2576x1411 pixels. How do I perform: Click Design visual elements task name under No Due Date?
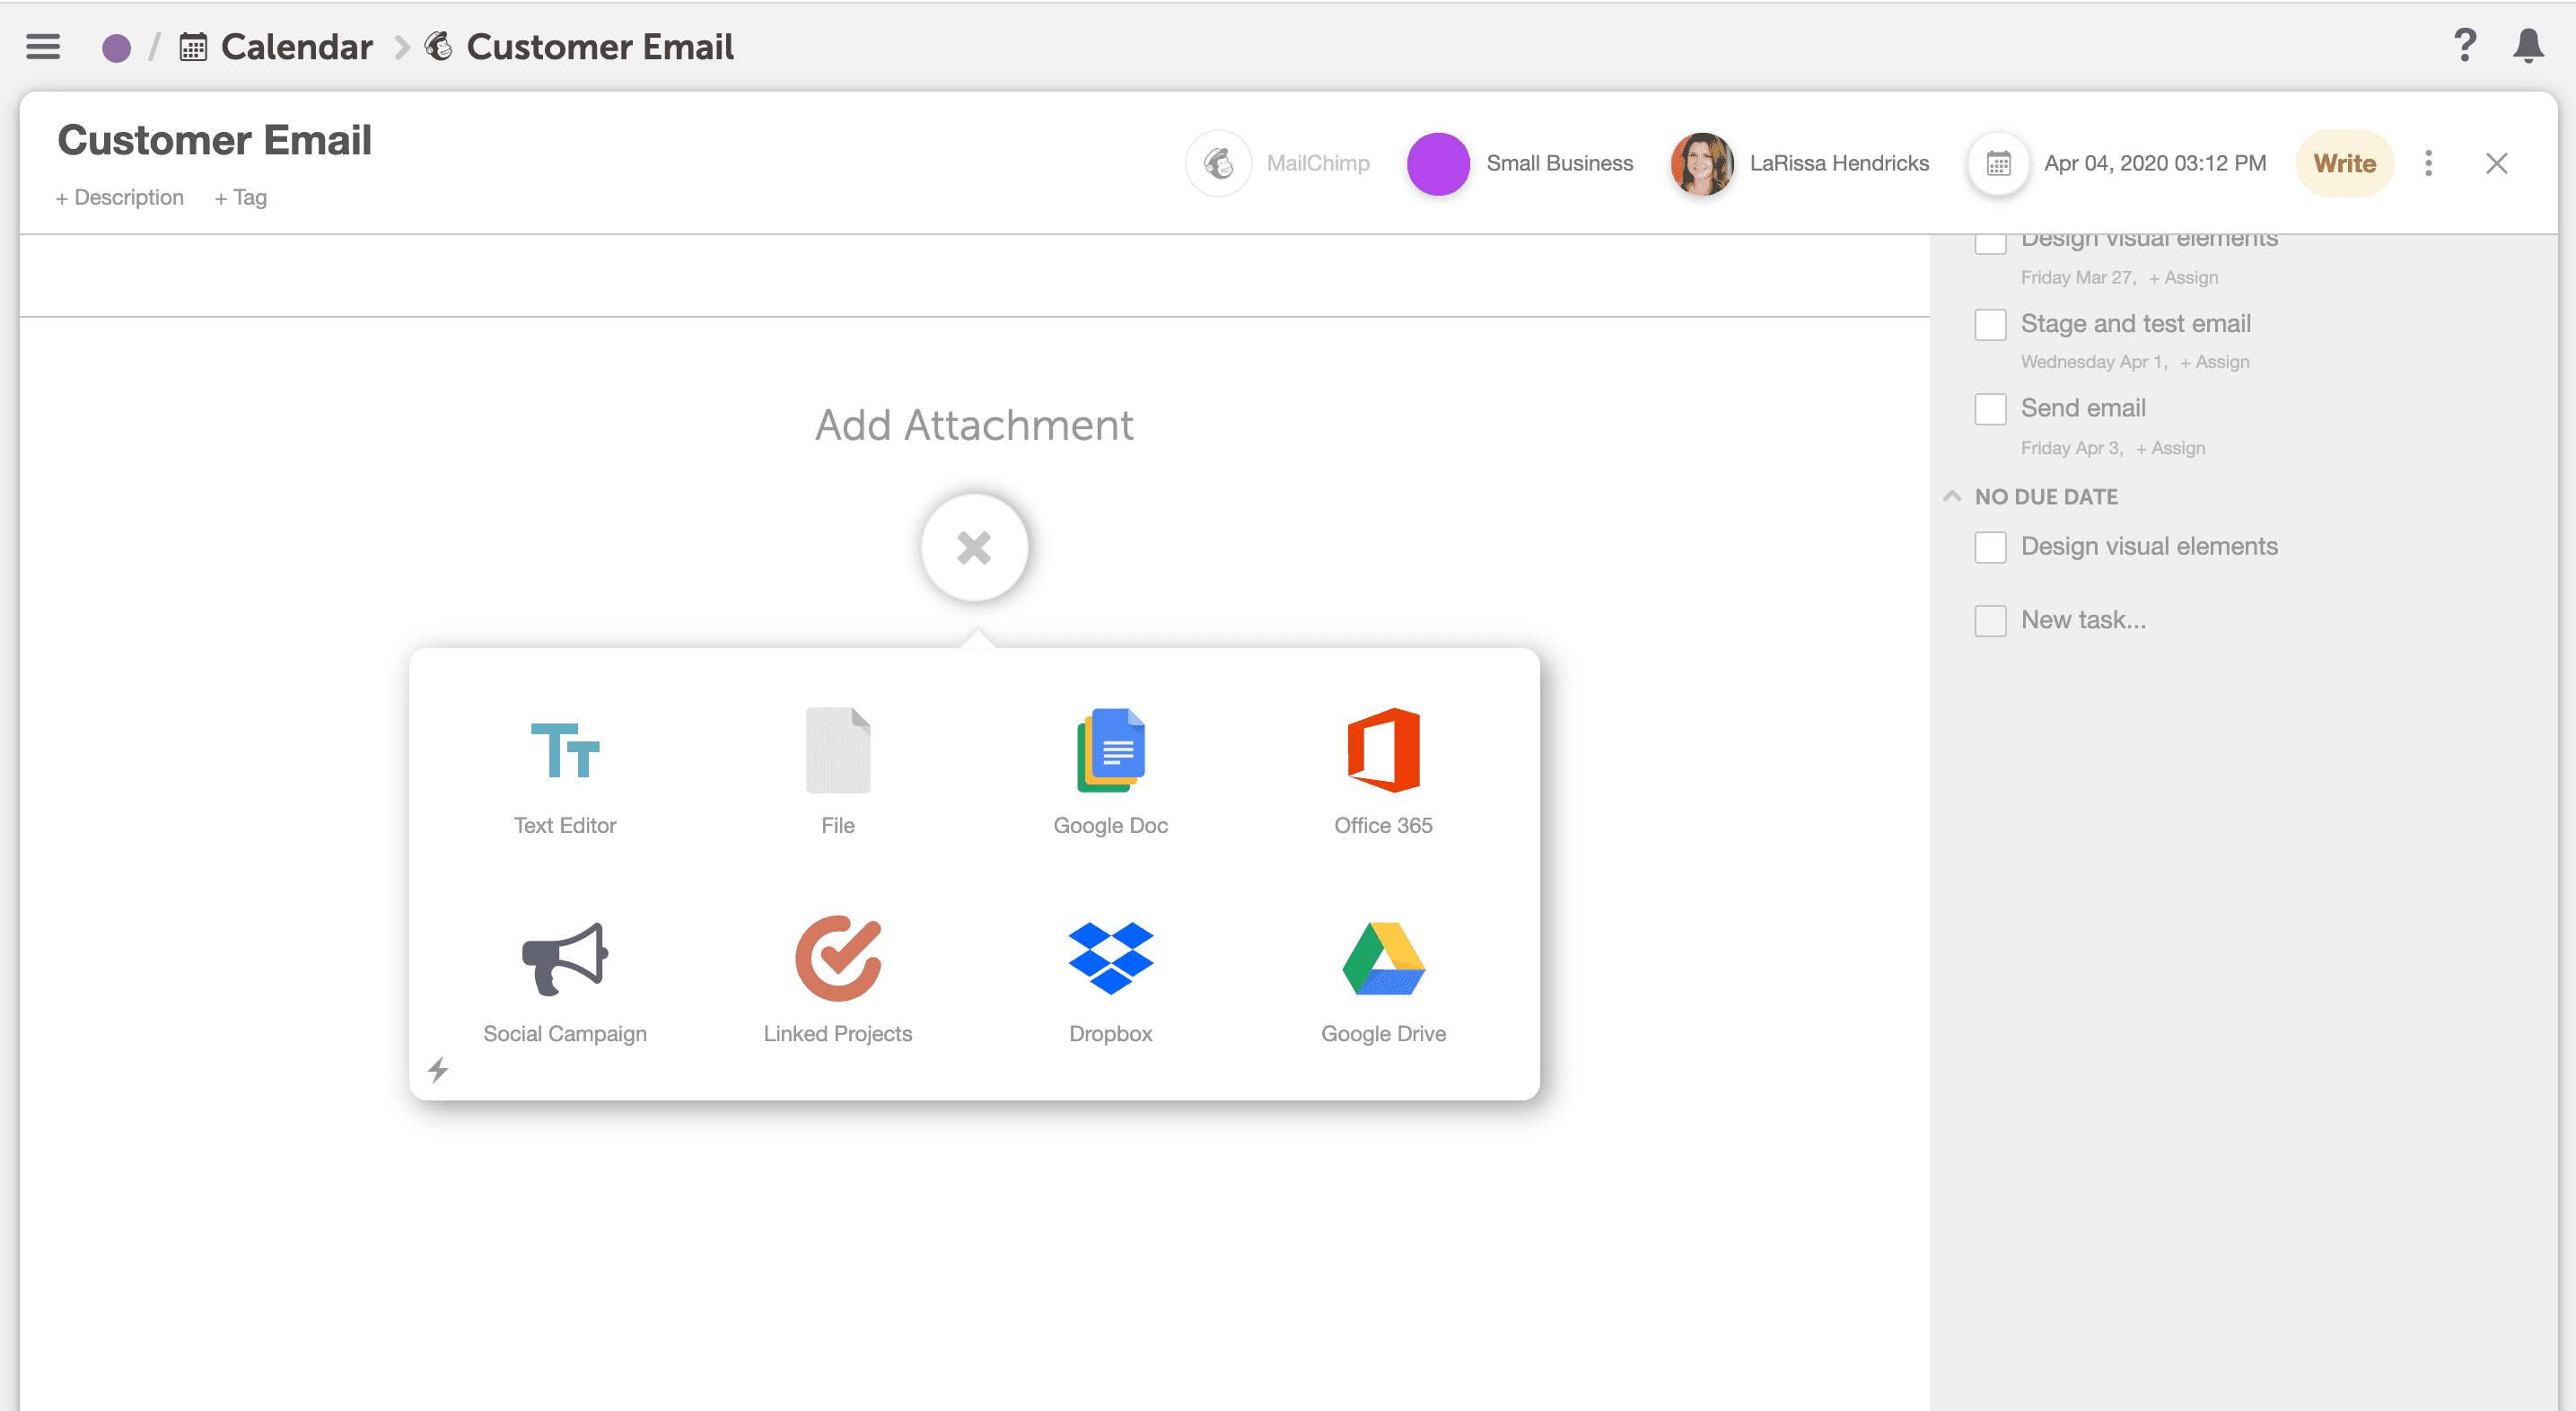pos(2149,546)
